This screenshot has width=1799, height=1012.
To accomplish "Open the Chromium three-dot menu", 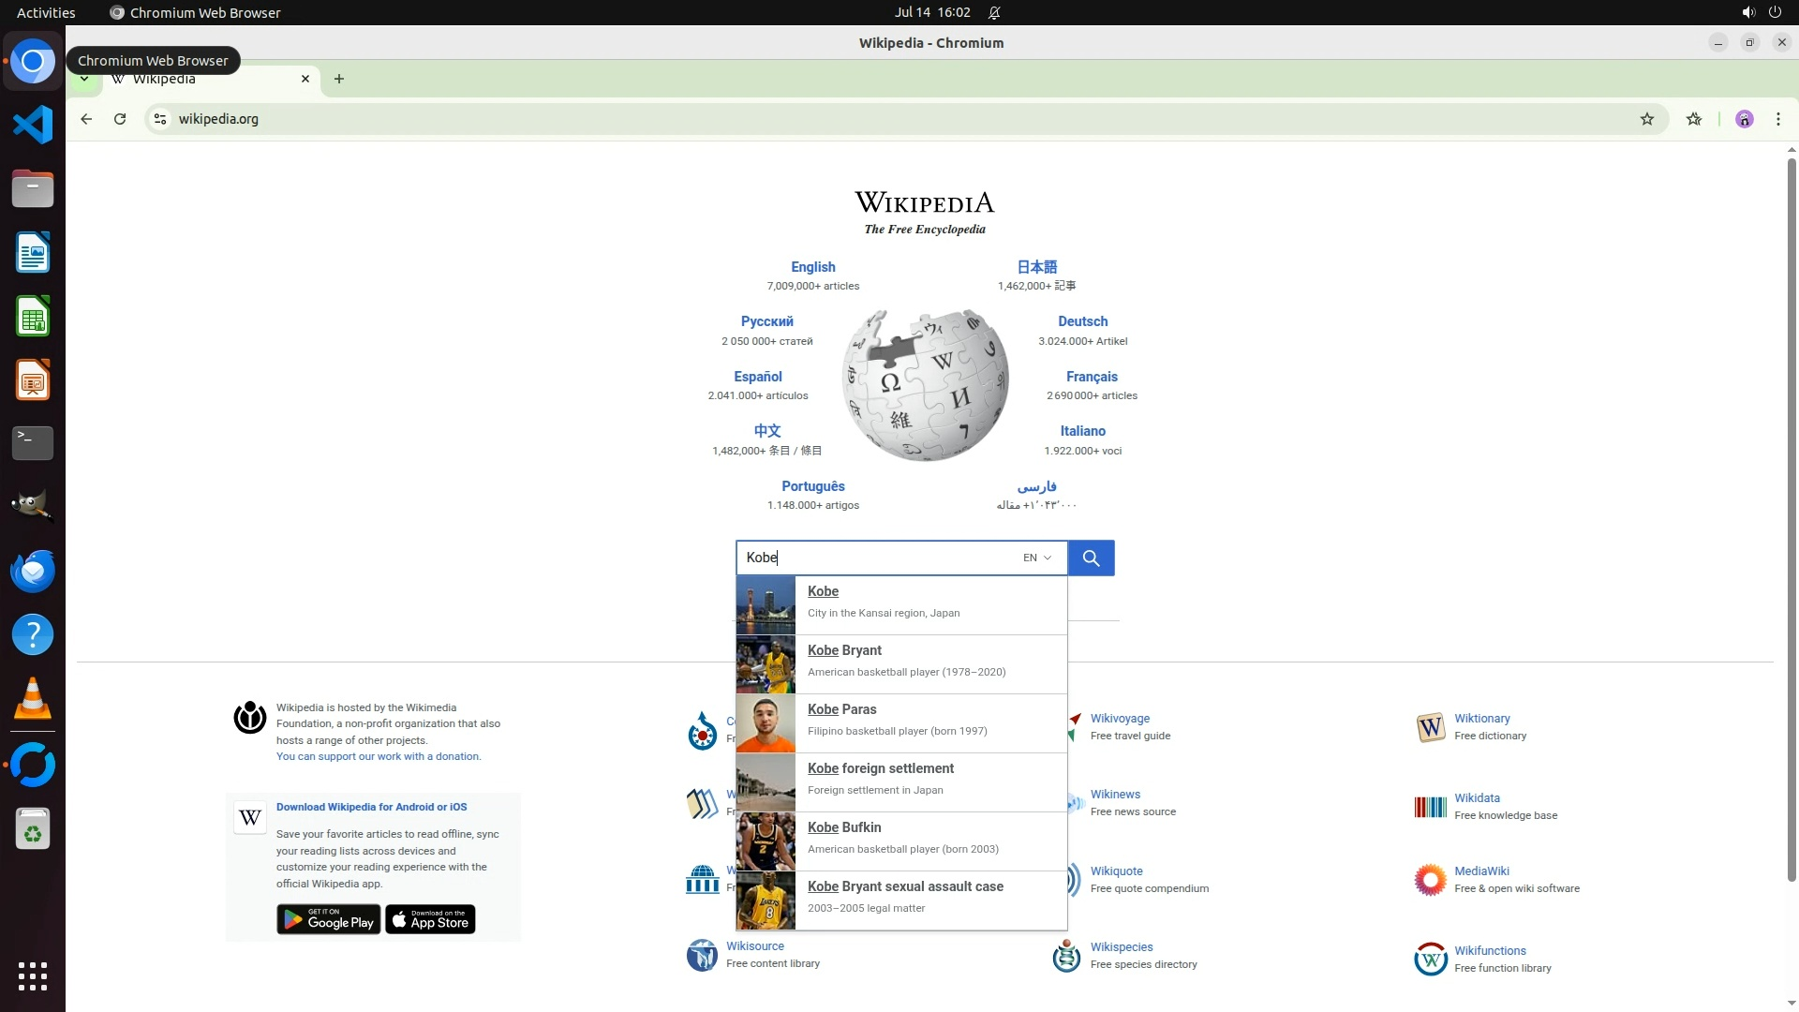I will (1777, 119).
